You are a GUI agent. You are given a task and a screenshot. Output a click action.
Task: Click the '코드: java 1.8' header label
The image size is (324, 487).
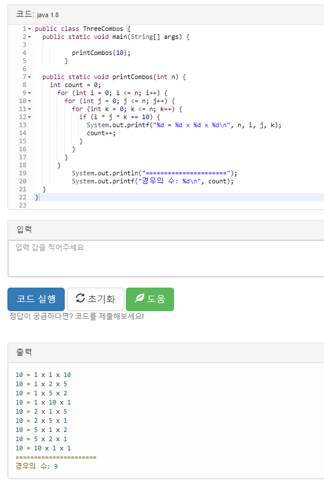(37, 14)
